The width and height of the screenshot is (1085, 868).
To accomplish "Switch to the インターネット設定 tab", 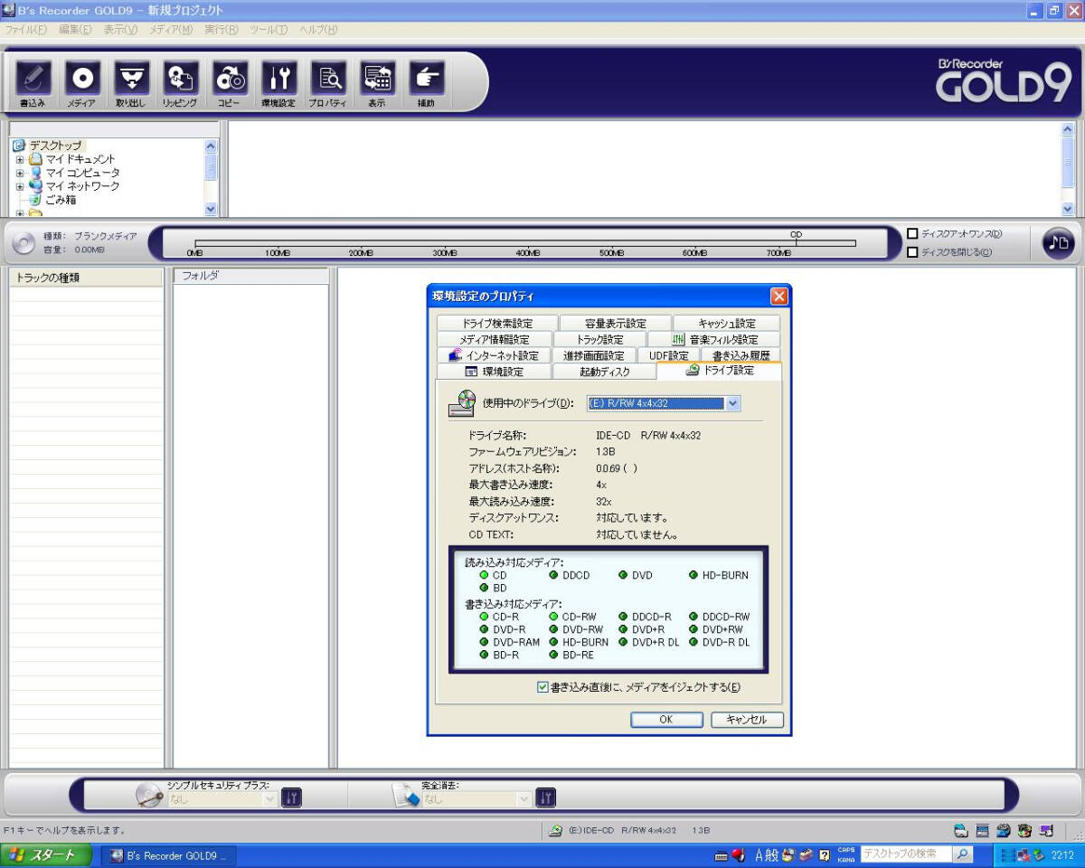I will (493, 355).
